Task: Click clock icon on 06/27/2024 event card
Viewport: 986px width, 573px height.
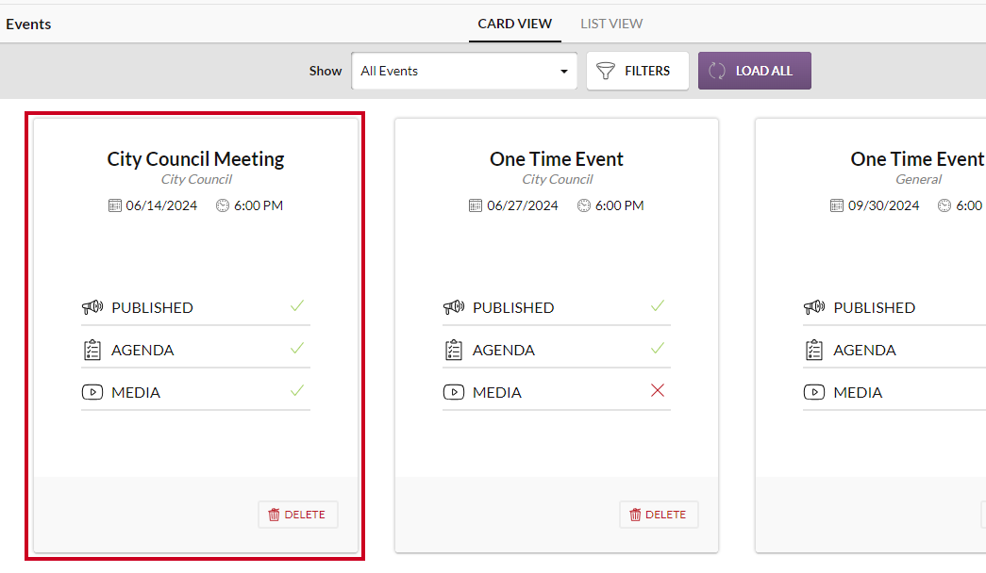Action: (584, 205)
